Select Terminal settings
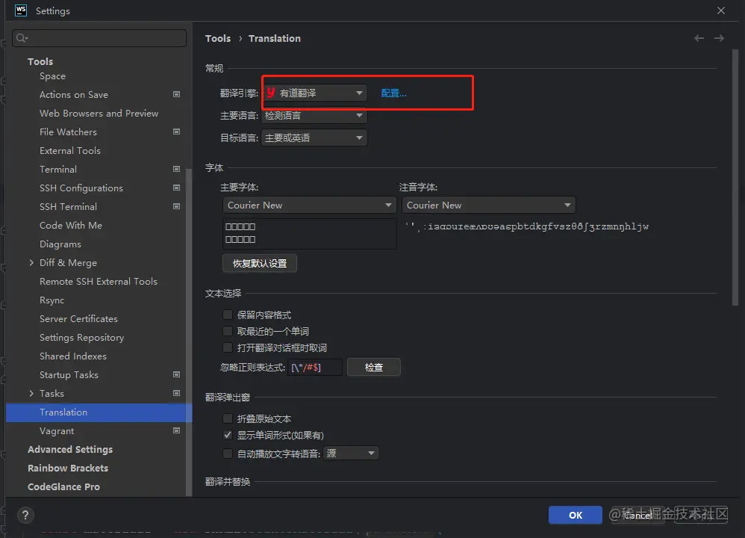This screenshot has height=538, width=745. 58,170
